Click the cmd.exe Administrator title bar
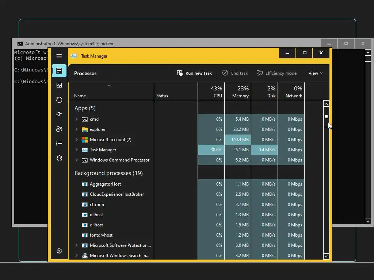 (x=167, y=44)
